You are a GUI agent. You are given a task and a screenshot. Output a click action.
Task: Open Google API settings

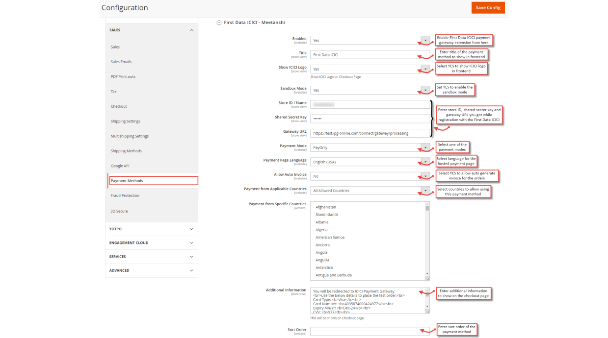120,166
